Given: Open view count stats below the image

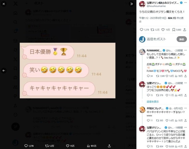Looking at the screenshot, I should (x=91, y=146).
